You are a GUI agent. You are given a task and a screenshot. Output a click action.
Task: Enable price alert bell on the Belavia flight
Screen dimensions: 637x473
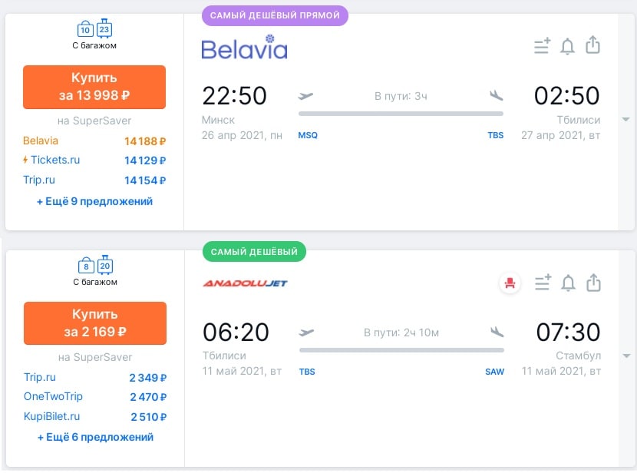[567, 46]
